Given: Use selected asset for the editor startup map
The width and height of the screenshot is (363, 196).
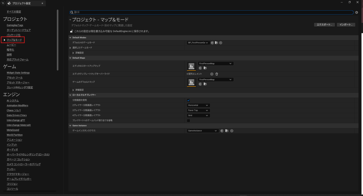Looking at the screenshot, I should pyautogui.click(x=200, y=68).
